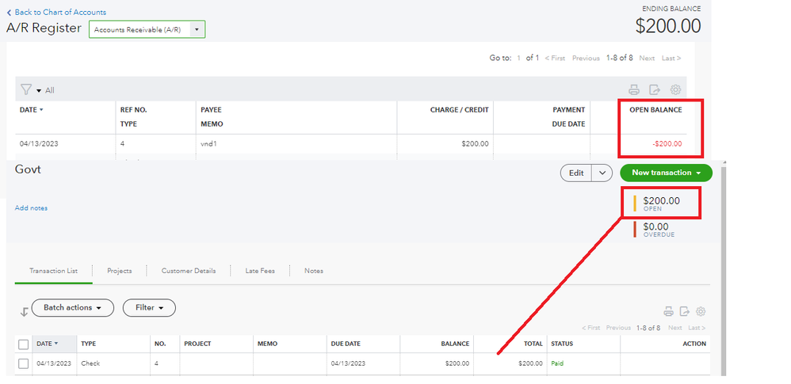
Task: Print the A/R register list
Action: click(x=633, y=90)
